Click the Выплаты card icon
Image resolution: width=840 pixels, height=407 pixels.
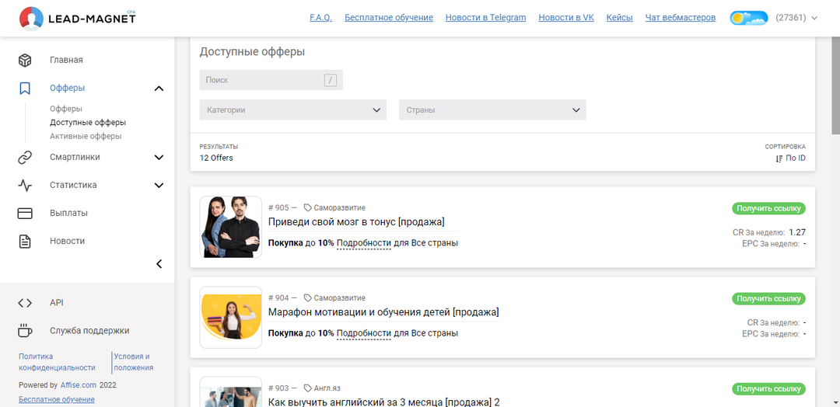(25, 213)
